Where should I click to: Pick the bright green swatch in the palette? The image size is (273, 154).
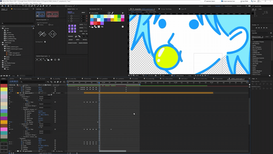[119, 17]
